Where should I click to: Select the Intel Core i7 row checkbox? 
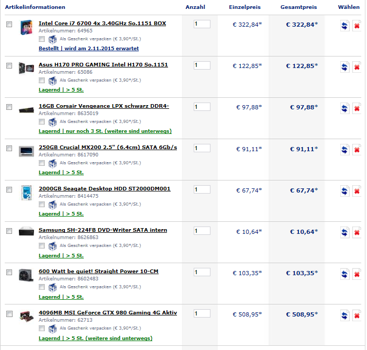point(9,25)
